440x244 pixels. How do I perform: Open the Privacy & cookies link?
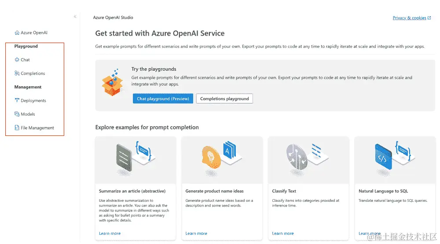click(409, 18)
